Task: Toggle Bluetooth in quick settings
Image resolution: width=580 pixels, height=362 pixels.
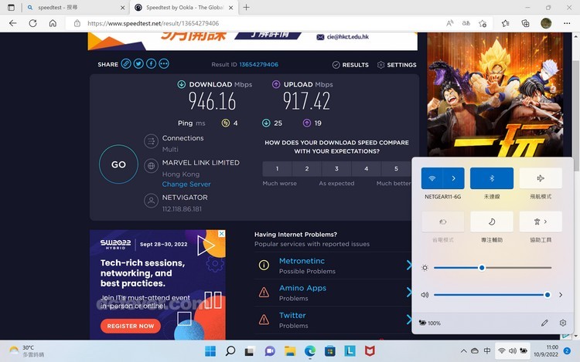Action: pos(492,178)
